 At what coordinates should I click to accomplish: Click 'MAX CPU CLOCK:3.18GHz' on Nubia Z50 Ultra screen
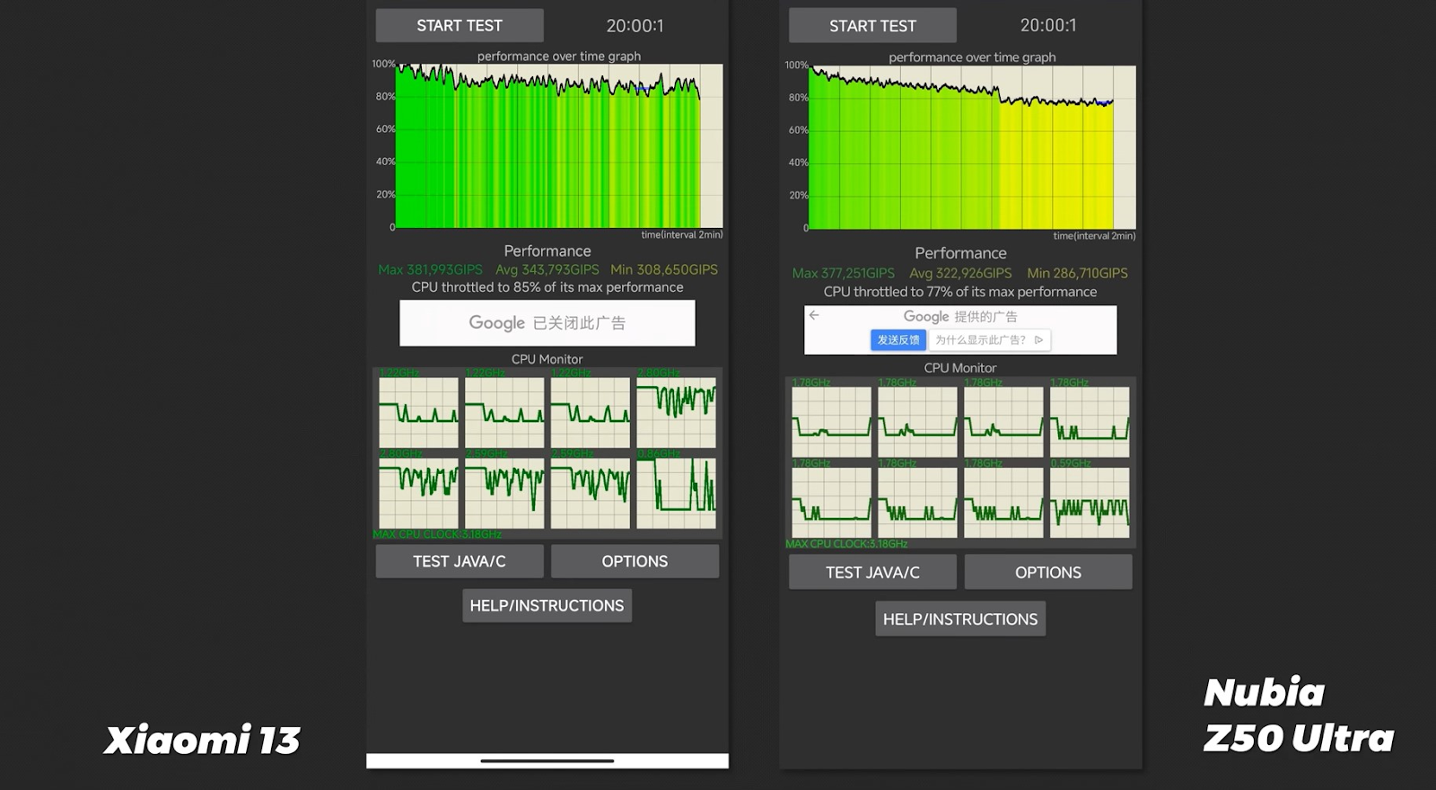(x=846, y=544)
